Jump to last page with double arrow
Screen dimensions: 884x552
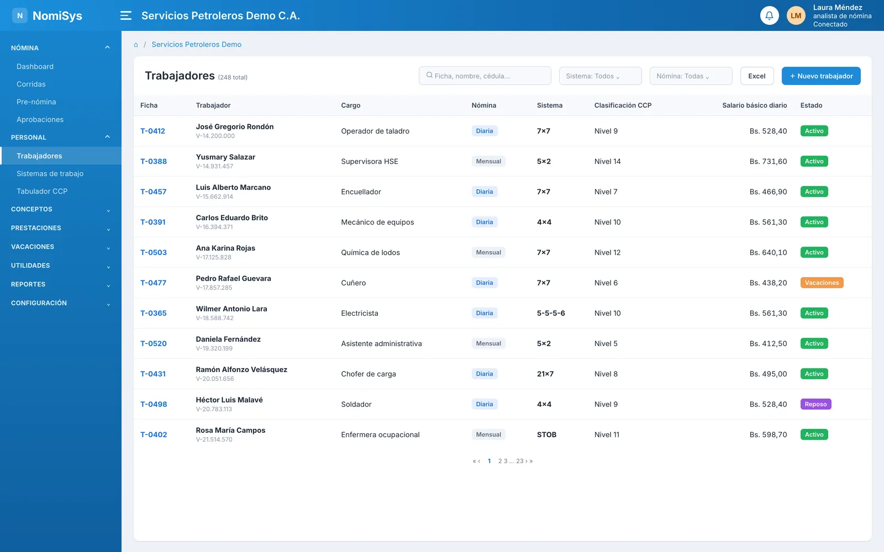point(531,461)
